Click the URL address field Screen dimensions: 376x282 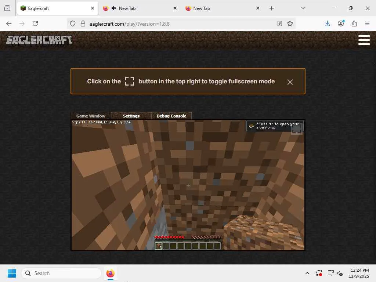pyautogui.click(x=181, y=24)
